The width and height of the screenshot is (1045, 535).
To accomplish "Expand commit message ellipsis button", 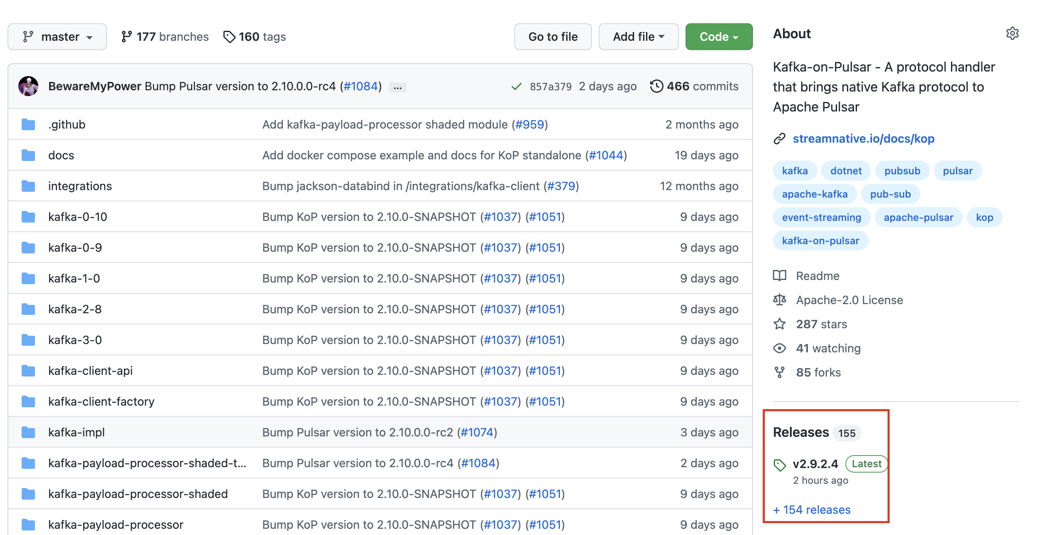I will coord(397,87).
